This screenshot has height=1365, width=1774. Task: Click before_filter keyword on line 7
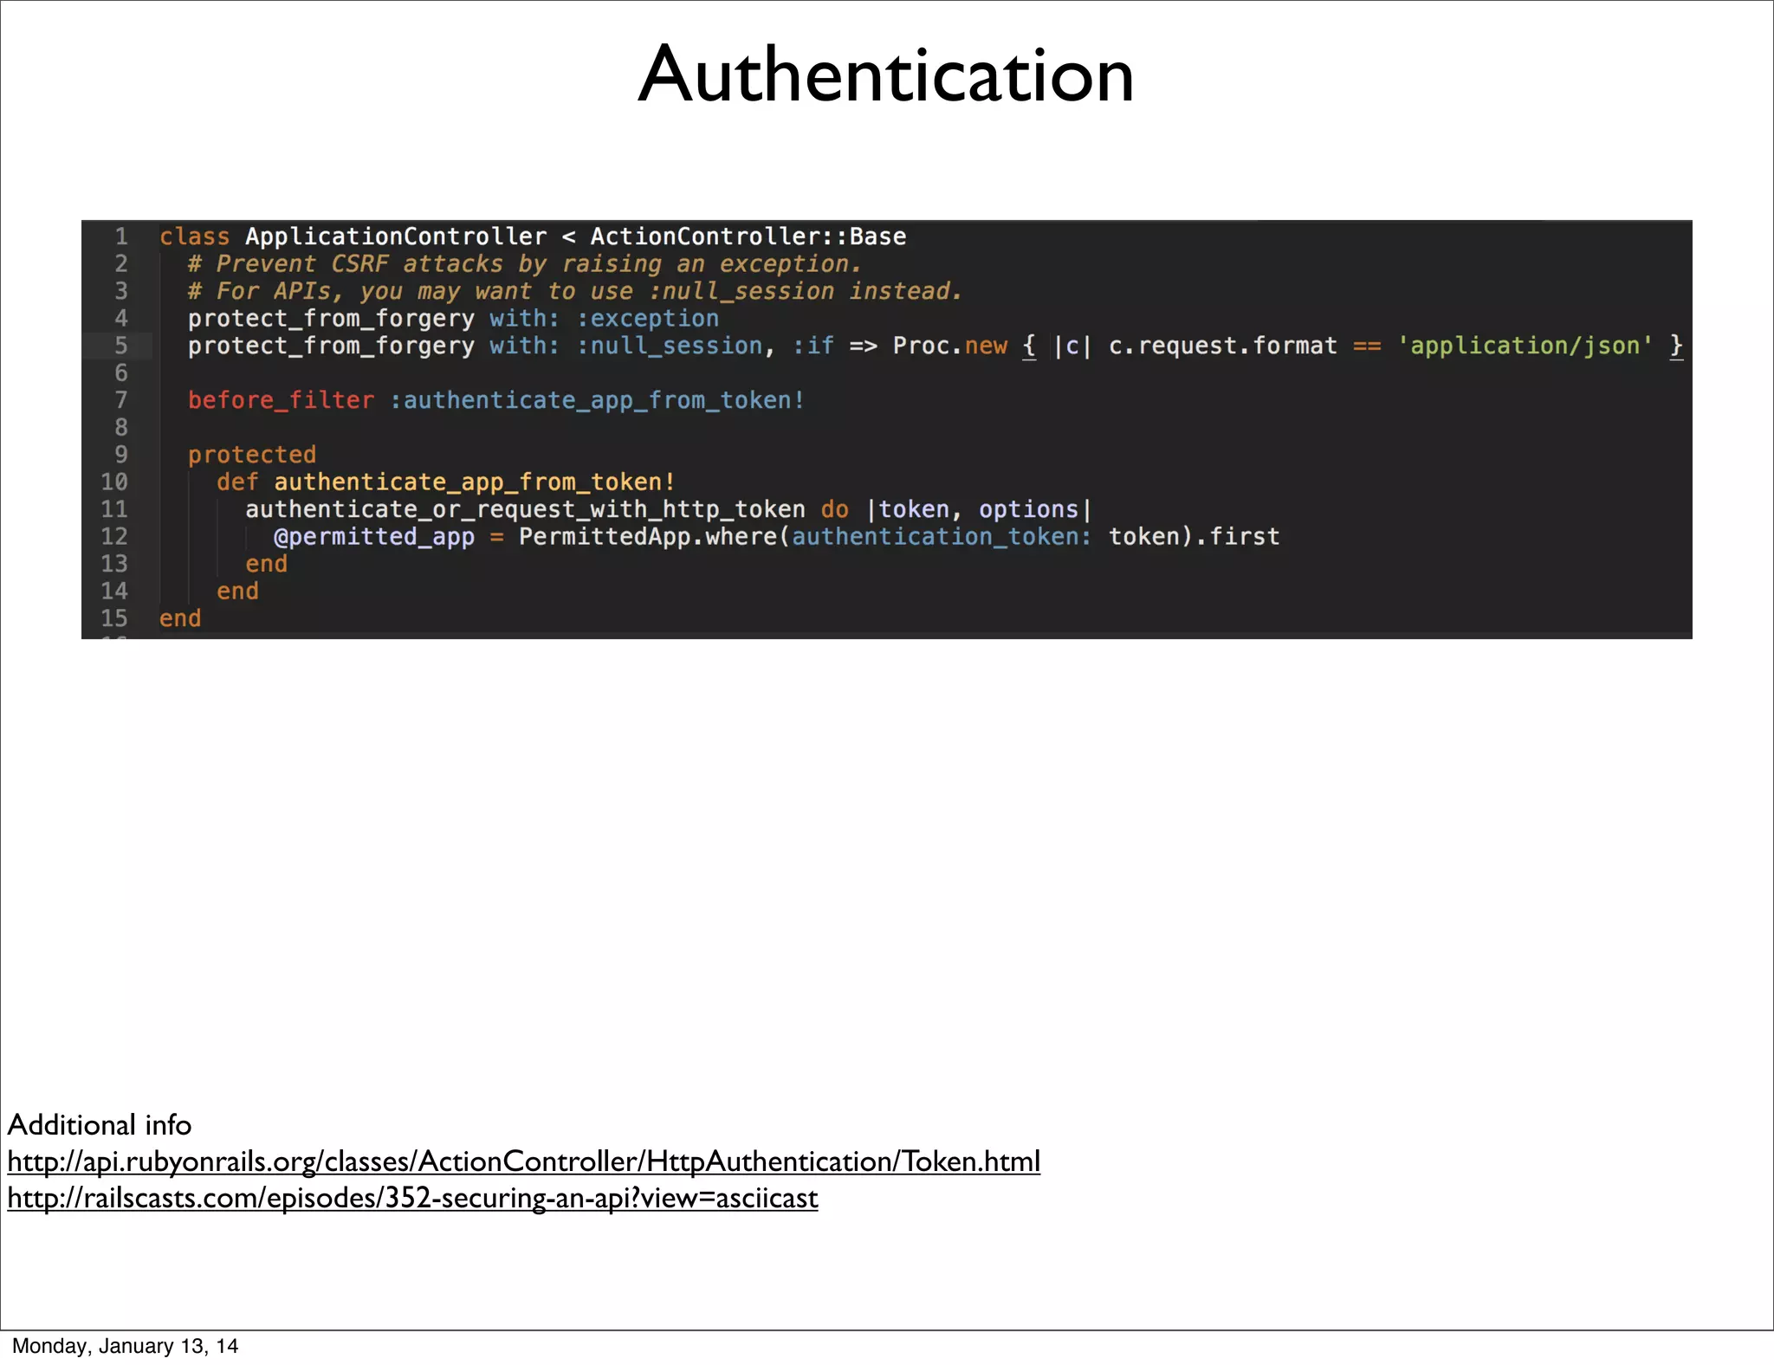(x=281, y=400)
